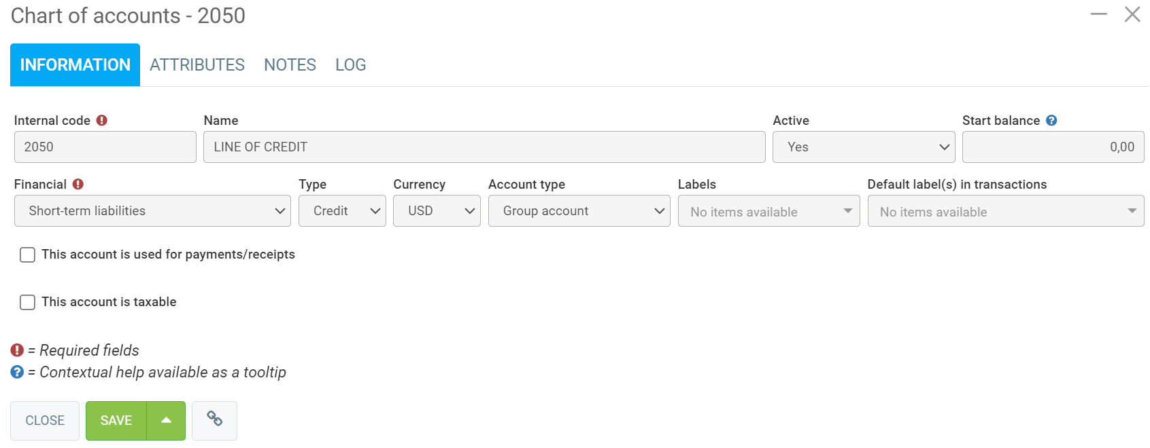Click the Start balance help tooltip icon

(1051, 120)
